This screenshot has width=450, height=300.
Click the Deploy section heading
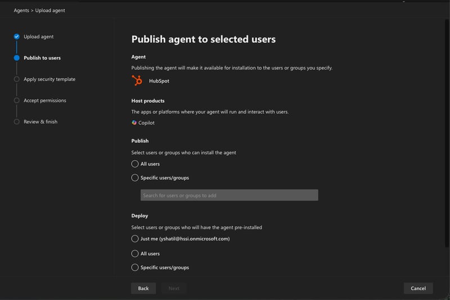pos(139,216)
